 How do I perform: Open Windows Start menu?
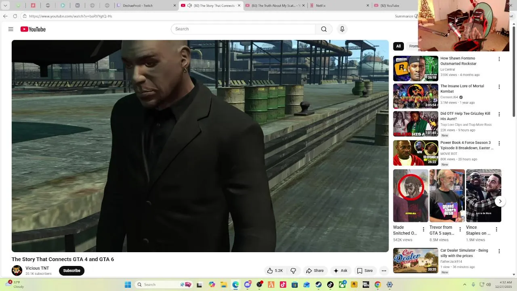128,285
